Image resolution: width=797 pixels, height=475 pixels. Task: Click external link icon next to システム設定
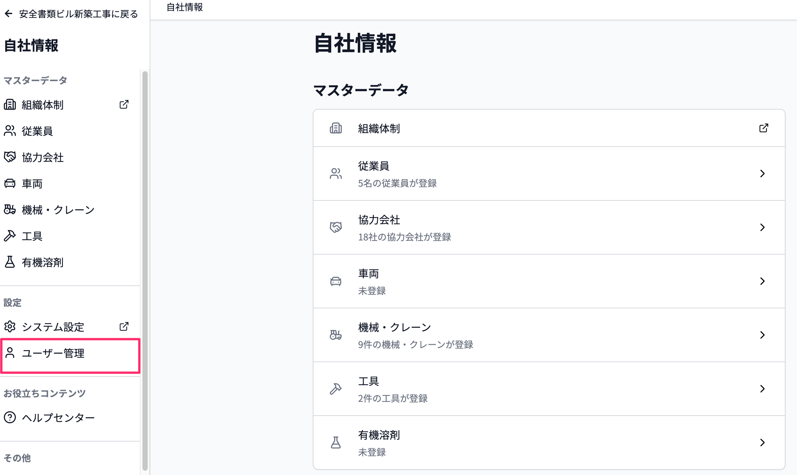click(124, 326)
